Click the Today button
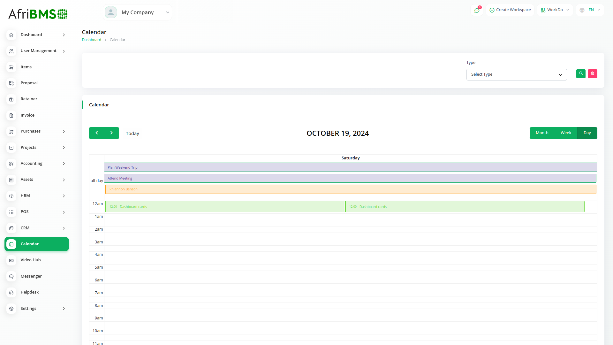This screenshot has height=345, width=613. pyautogui.click(x=132, y=134)
